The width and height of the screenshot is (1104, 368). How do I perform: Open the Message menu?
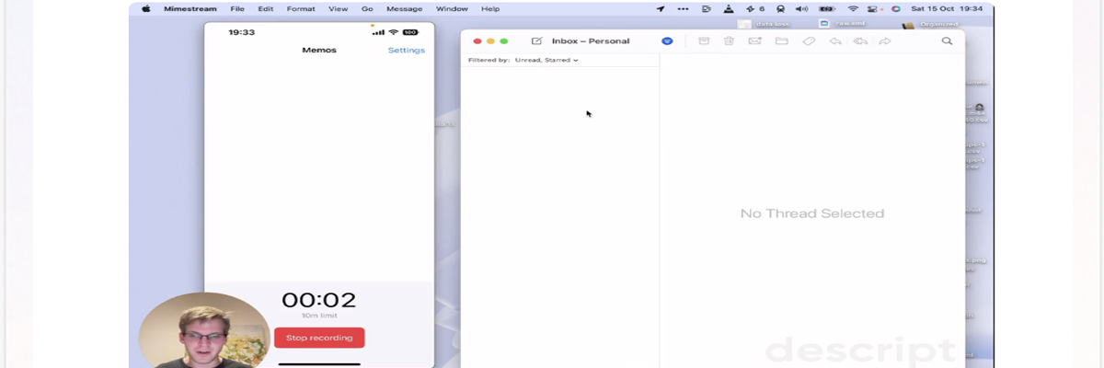point(404,9)
